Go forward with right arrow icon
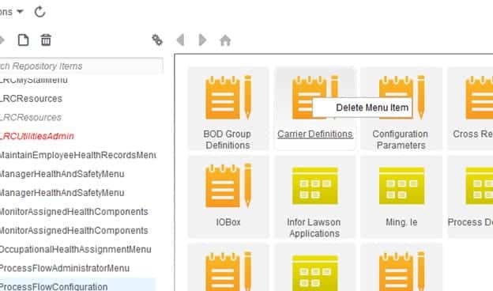Image resolution: width=493 pixels, height=291 pixels. click(x=203, y=40)
